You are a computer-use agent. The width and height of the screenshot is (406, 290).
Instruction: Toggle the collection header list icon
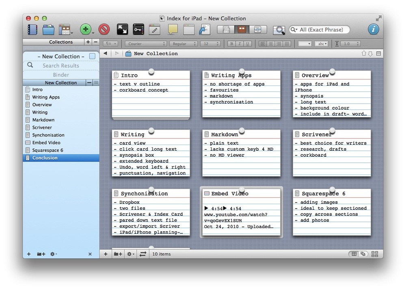[96, 83]
